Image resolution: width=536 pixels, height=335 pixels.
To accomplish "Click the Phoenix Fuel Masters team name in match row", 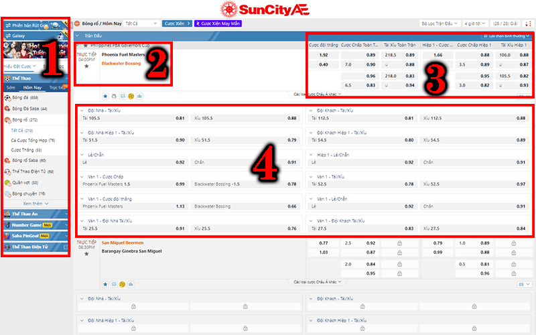I will (123, 55).
